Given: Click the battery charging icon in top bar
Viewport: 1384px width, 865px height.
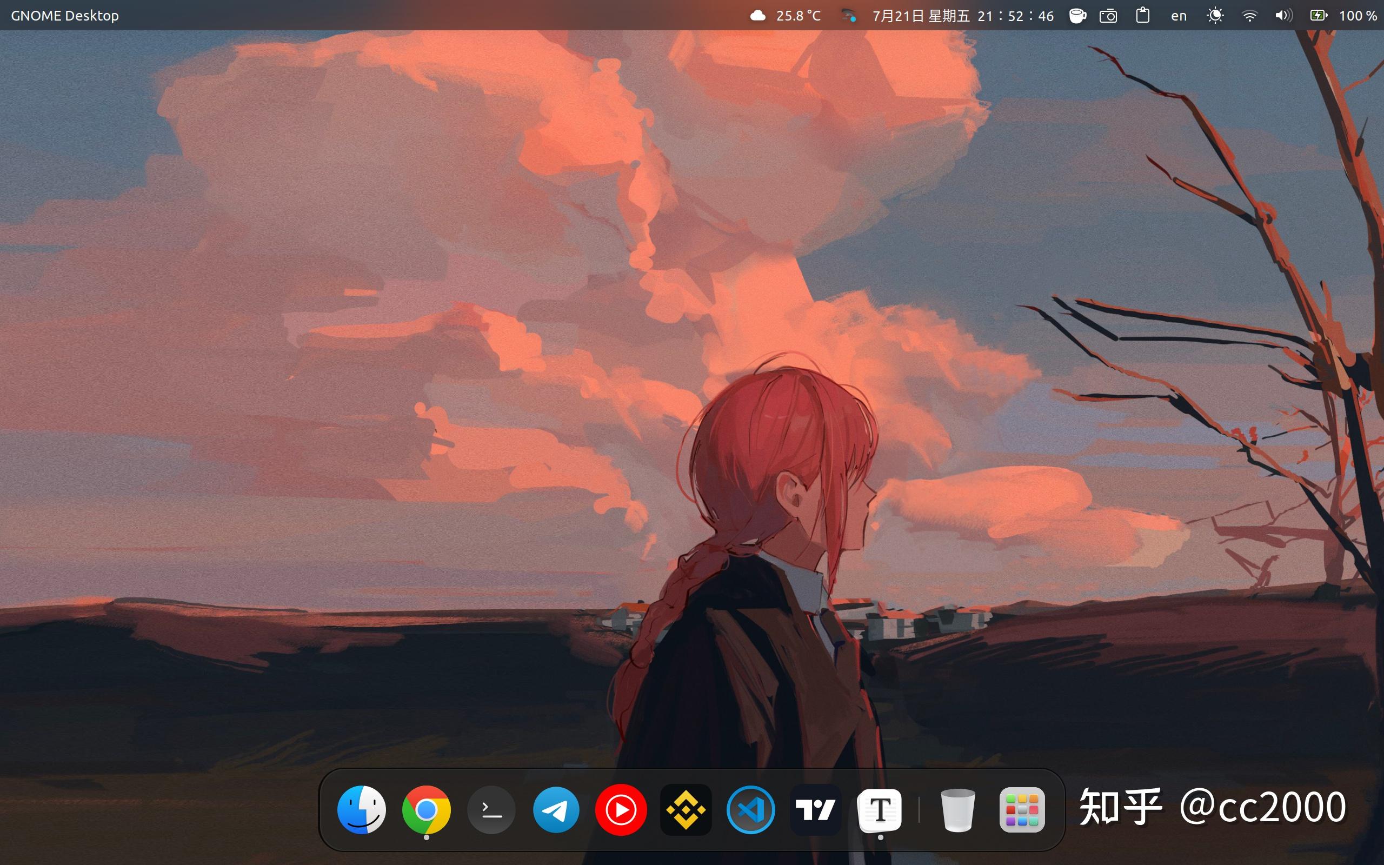Looking at the screenshot, I should tap(1318, 16).
